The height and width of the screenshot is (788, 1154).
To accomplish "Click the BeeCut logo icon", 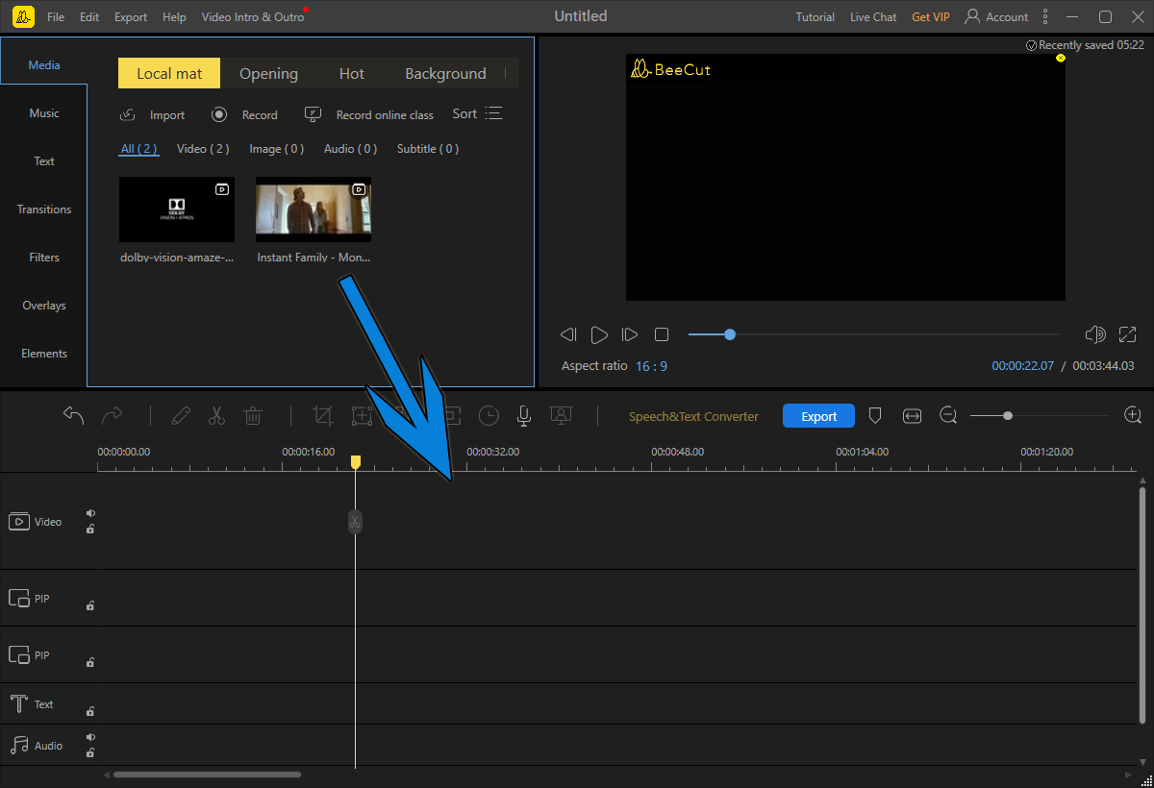I will click(24, 16).
